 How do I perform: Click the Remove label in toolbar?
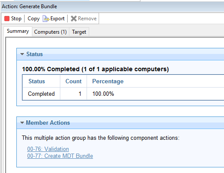point(87,19)
